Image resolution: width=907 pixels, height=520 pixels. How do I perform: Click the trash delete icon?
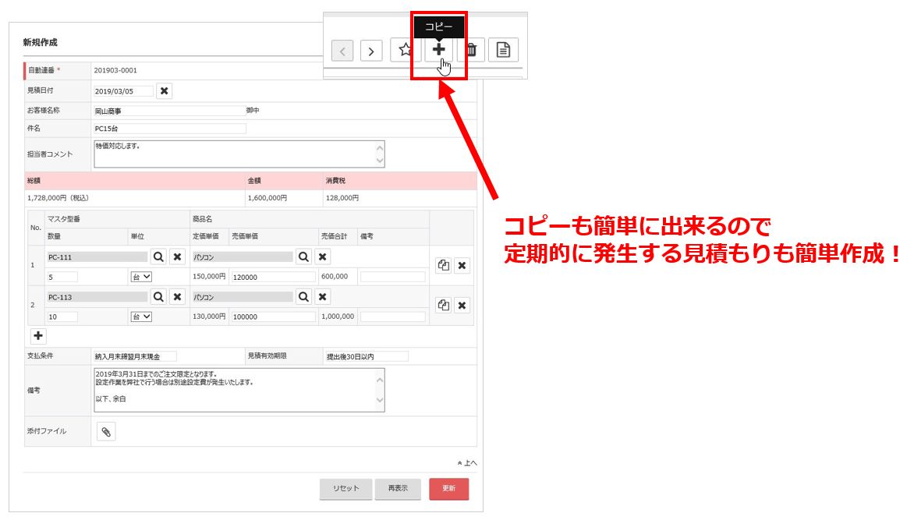tap(471, 50)
